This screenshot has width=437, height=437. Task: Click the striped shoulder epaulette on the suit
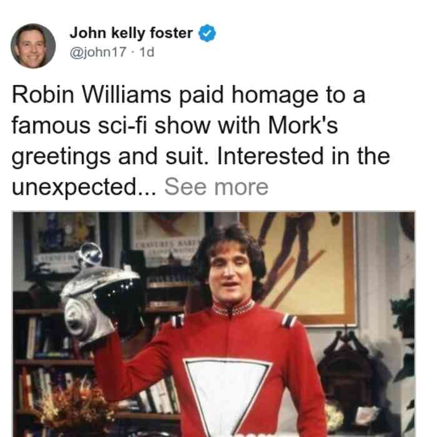pos(288,321)
